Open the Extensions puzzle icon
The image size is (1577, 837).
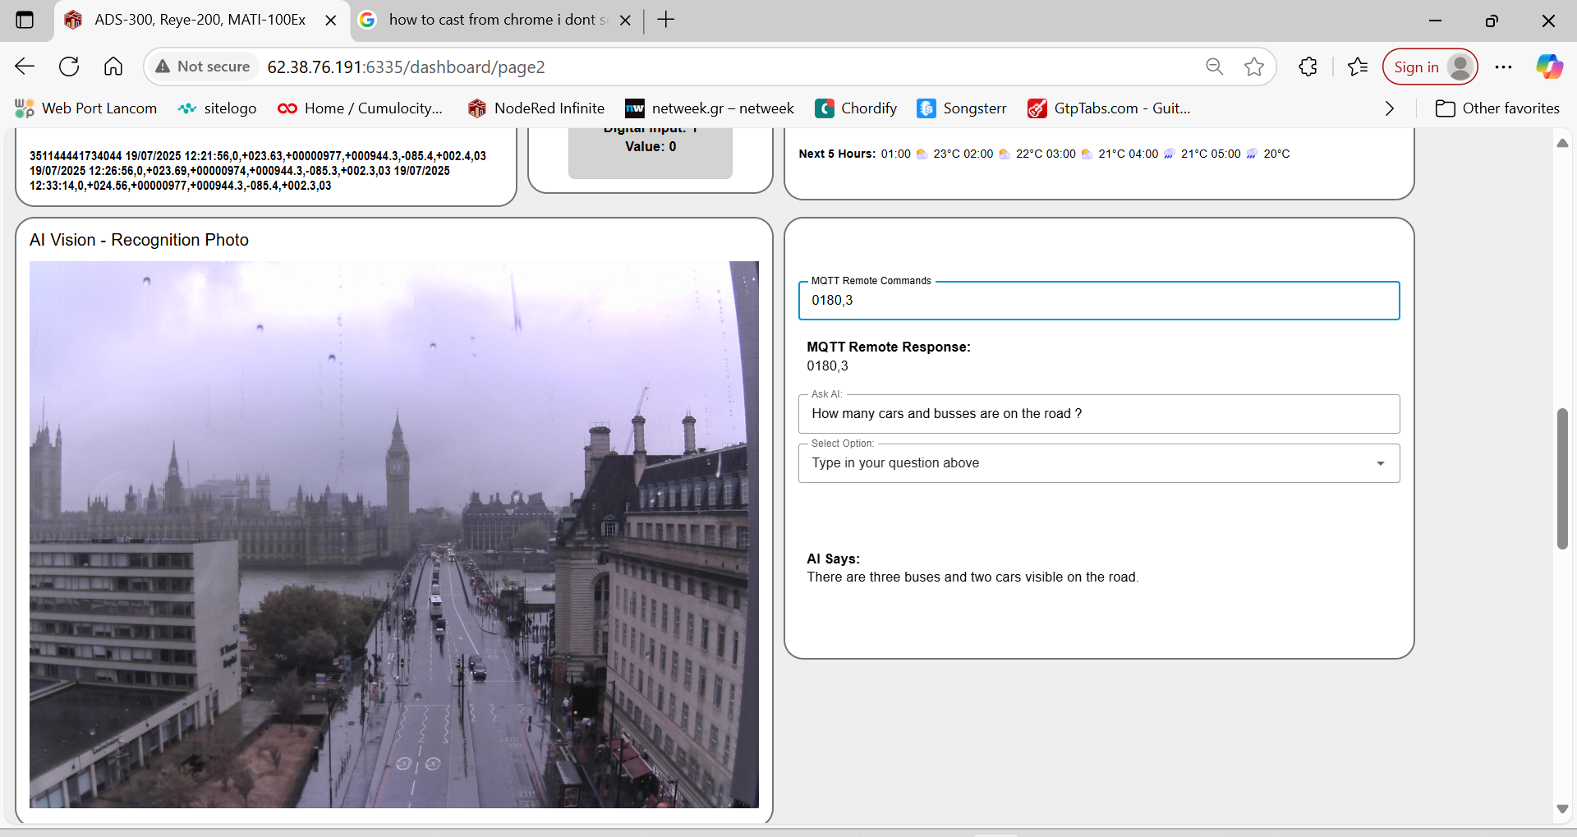tap(1308, 67)
